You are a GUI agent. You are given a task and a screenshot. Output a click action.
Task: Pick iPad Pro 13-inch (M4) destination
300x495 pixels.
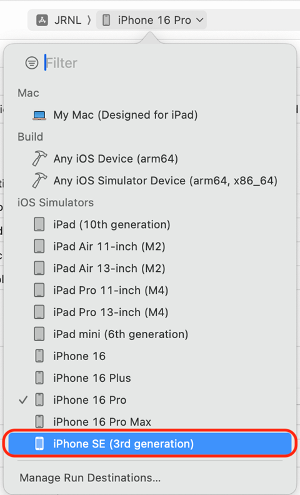point(150,312)
